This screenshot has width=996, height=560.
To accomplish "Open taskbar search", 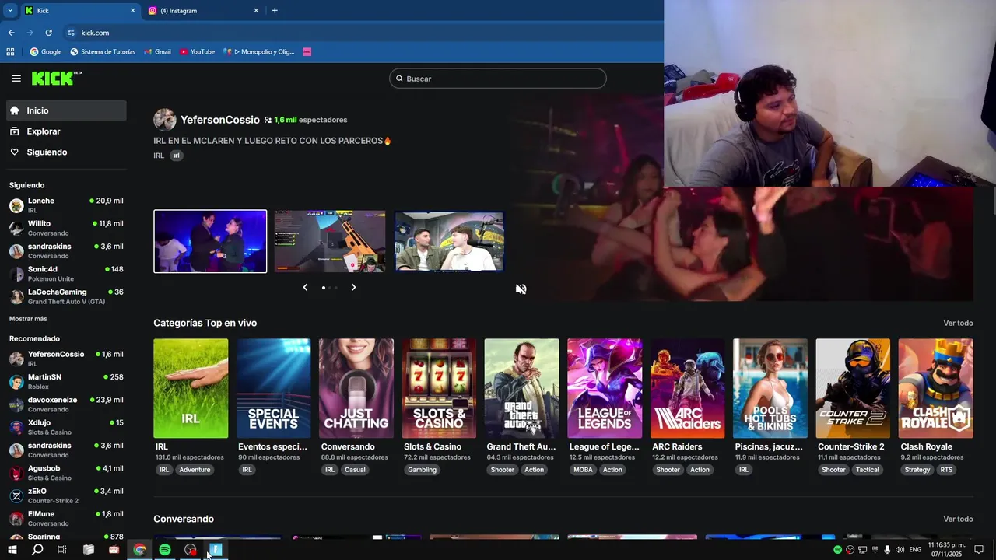I will (x=37, y=550).
